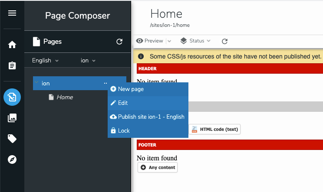Go to the home dashboard icon
Screen dimensions: 323x192
(12, 44)
